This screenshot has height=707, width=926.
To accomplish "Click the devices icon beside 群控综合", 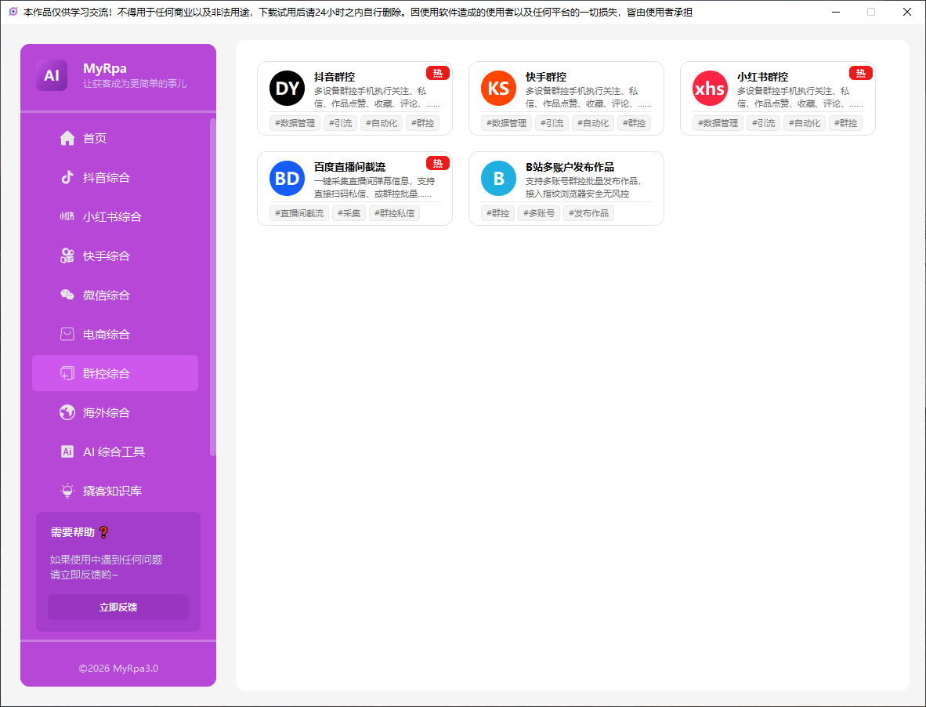I will click(x=67, y=373).
